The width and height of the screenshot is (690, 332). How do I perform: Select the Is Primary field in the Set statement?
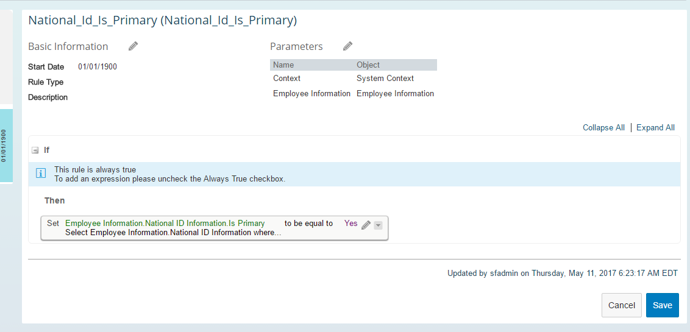tap(165, 224)
